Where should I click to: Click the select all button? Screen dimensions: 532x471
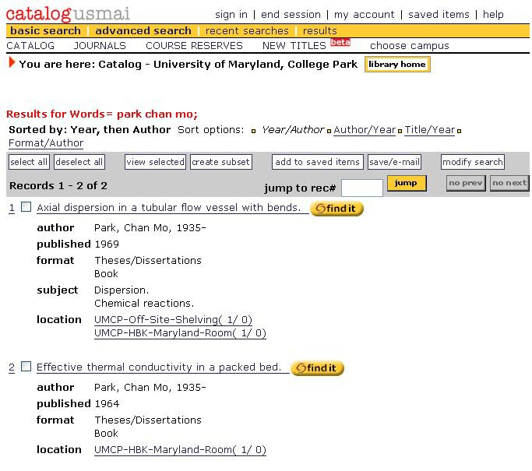pyautogui.click(x=29, y=162)
